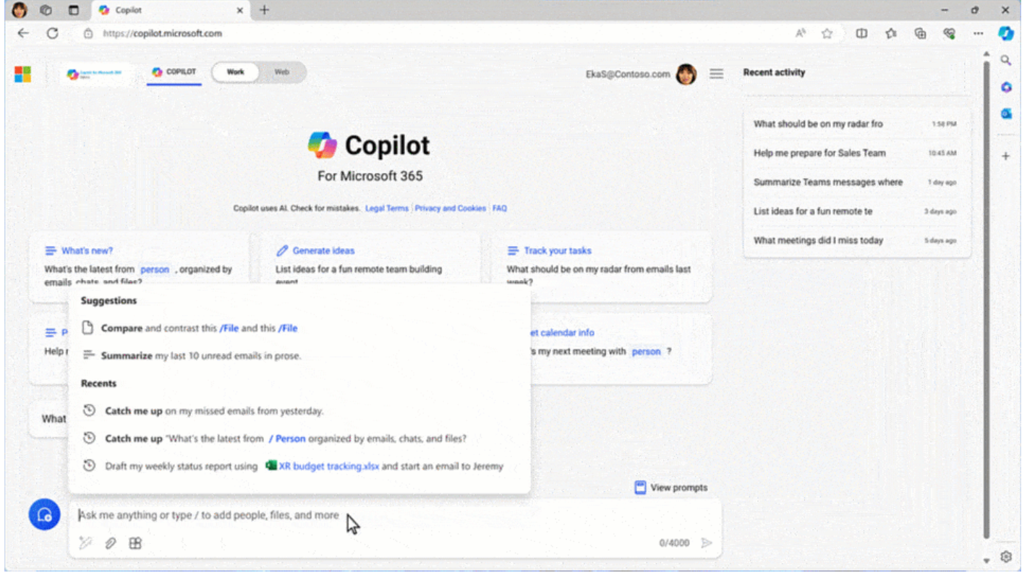Start a new chat with blue button
The image size is (1027, 573).
click(x=44, y=514)
